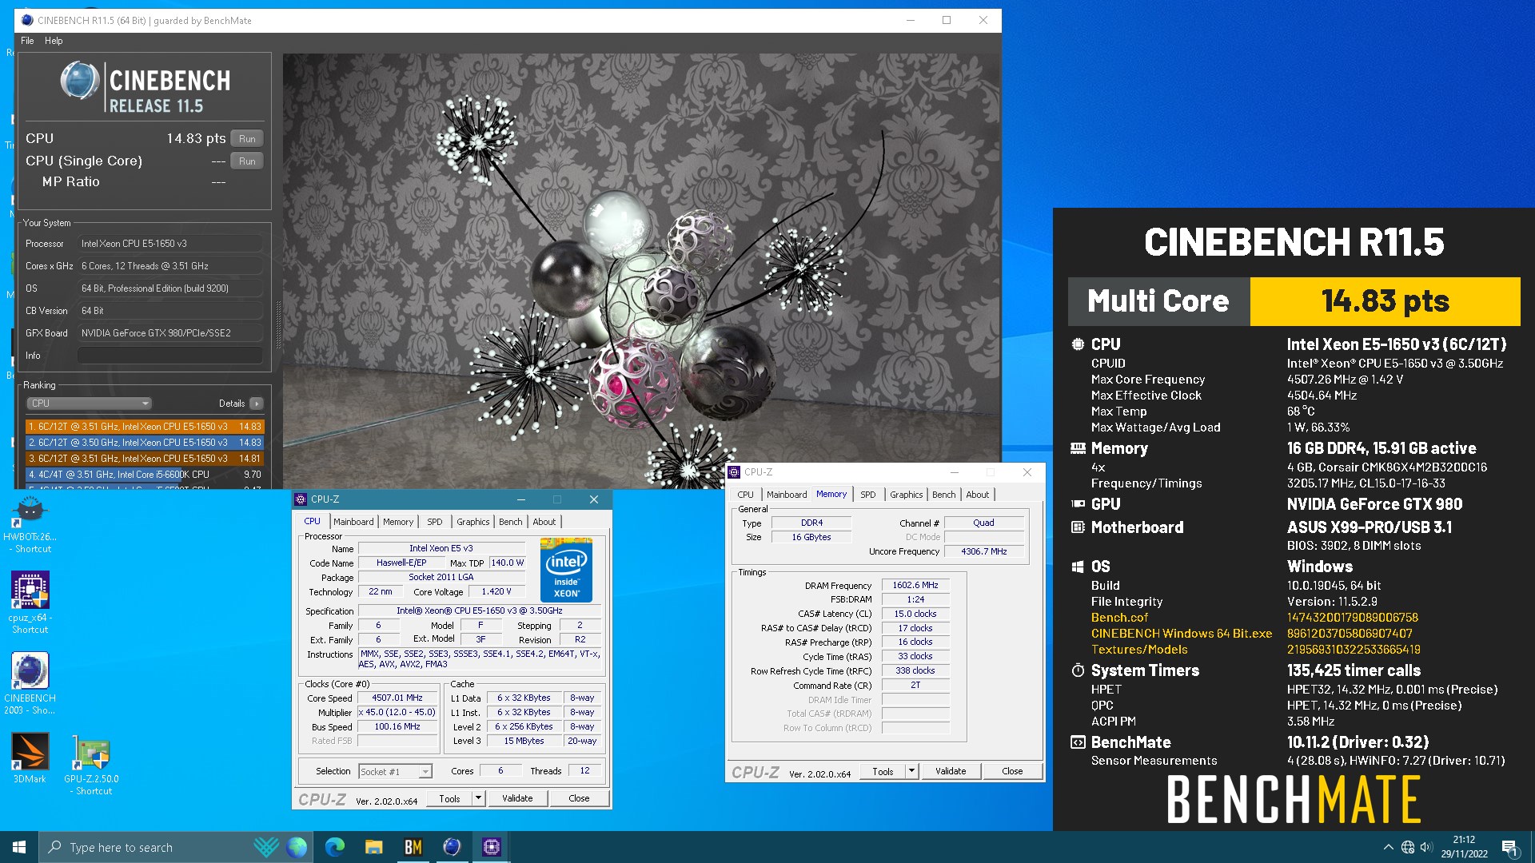Launch CINEBENCH 2003 desktop shortcut
The width and height of the screenshot is (1535, 863).
[x=30, y=683]
